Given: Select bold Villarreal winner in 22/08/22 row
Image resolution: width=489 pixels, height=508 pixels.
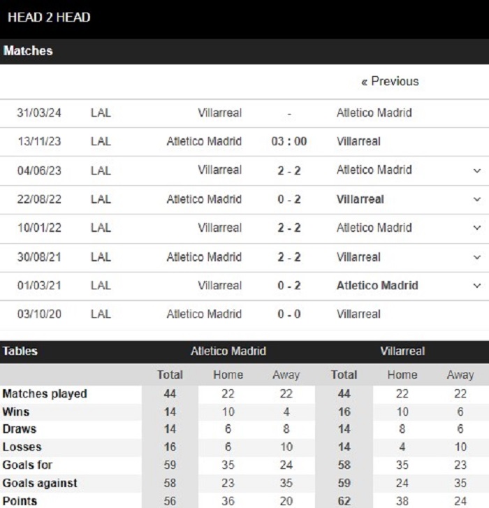Looking at the screenshot, I should (360, 199).
